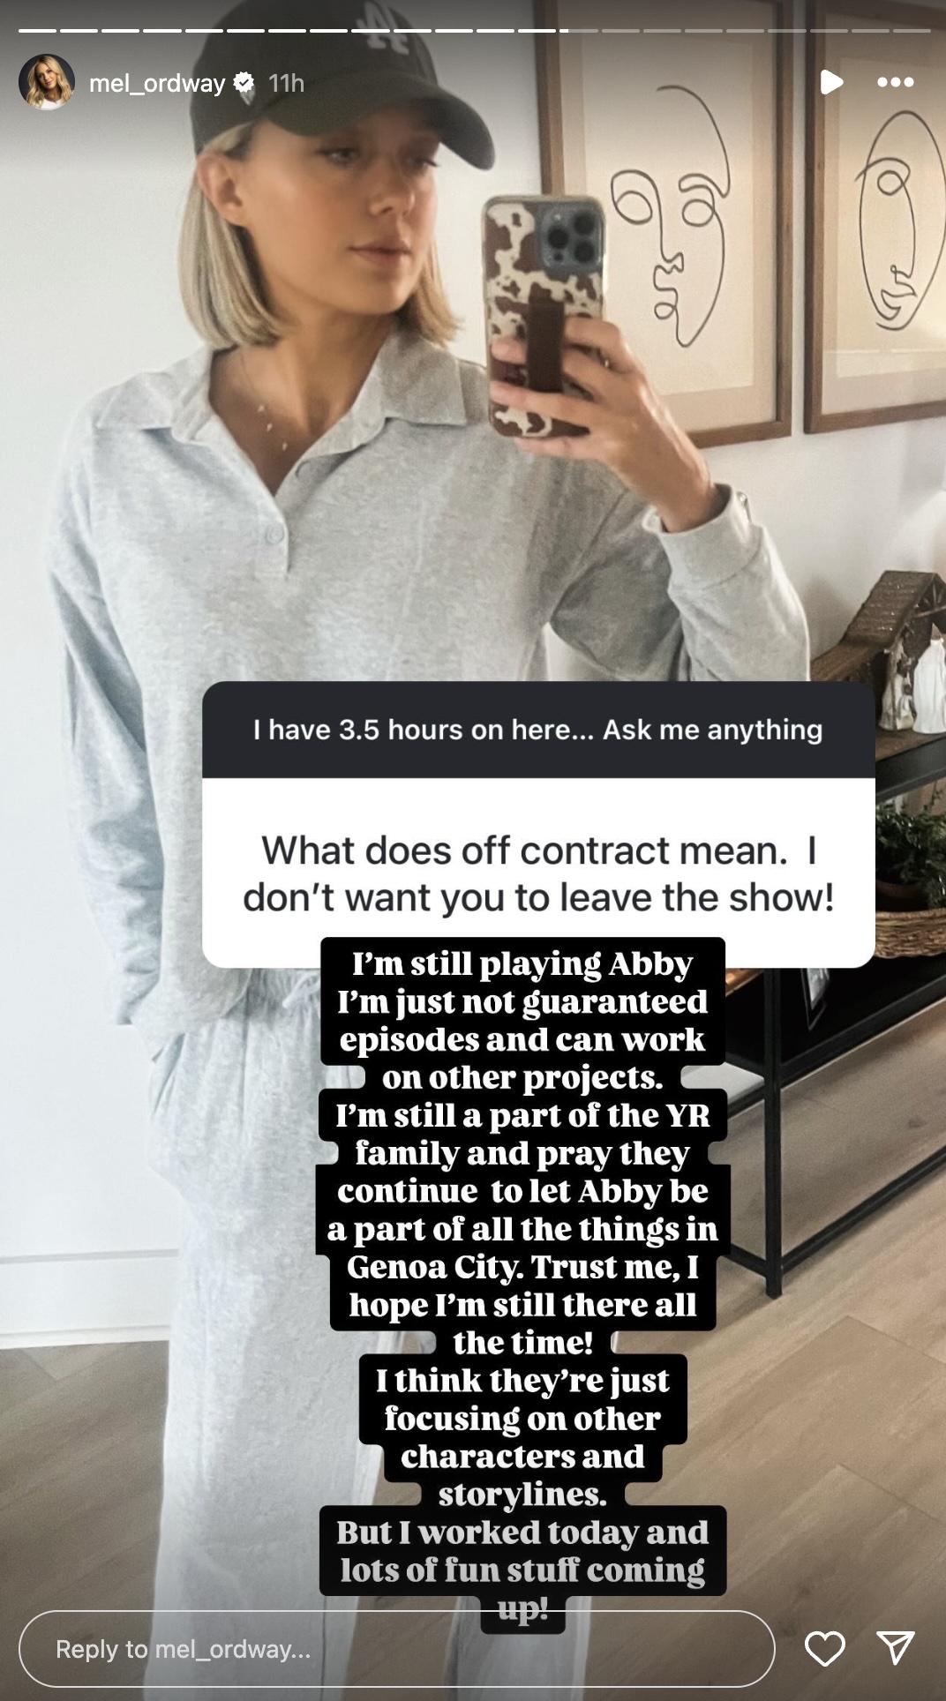Viewport: 946px width, 1701px height.
Task: Share the story using the paper plane icon
Action: (x=895, y=1648)
